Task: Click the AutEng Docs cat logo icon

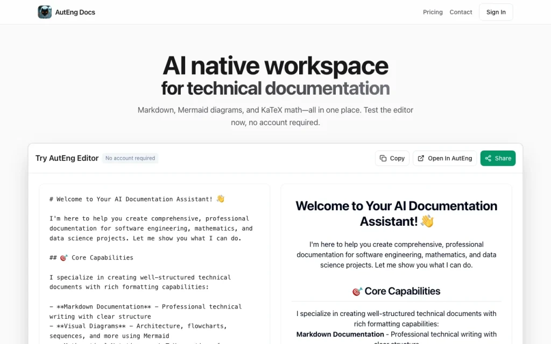Action: pos(45,12)
